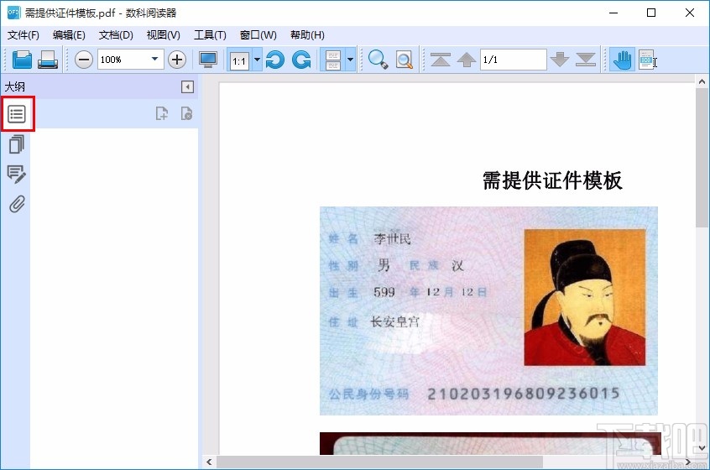The width and height of the screenshot is (710, 470).
Task: Click the name 李世民 on card
Action: pos(392,238)
